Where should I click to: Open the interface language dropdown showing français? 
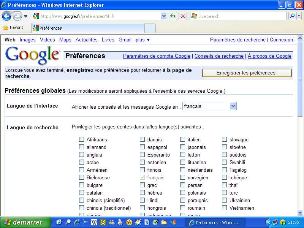click(x=209, y=106)
